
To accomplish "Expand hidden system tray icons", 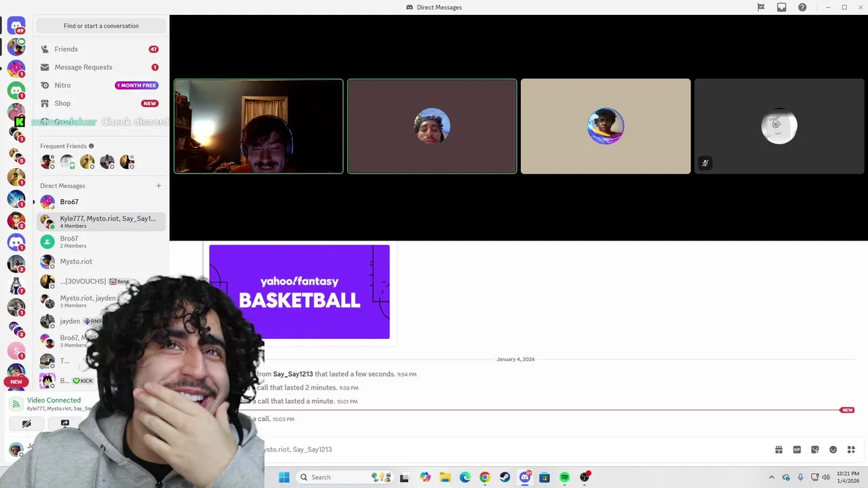I will coord(771,477).
